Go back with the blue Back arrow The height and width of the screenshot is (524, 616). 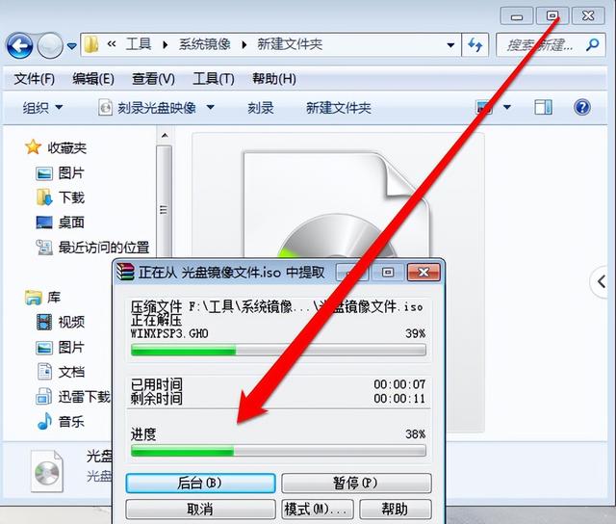[x=19, y=46]
